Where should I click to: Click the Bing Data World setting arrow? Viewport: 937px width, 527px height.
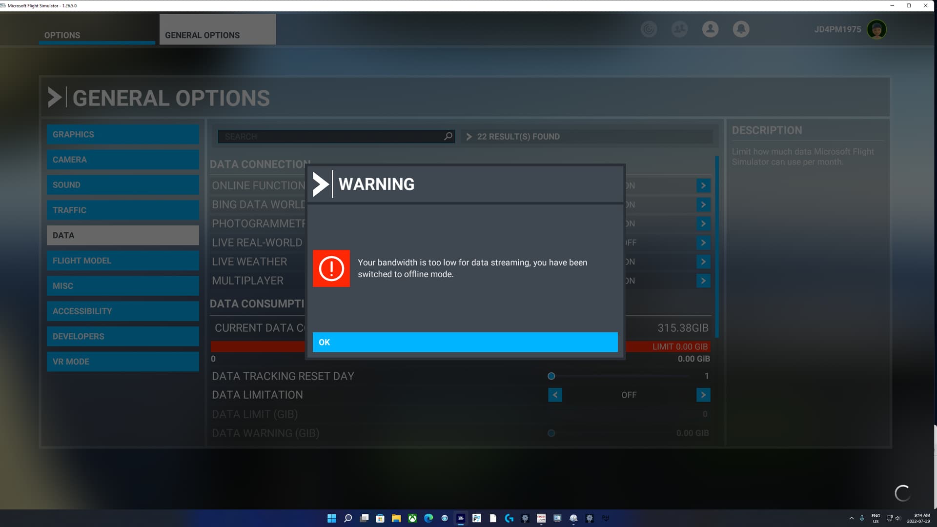(x=703, y=204)
